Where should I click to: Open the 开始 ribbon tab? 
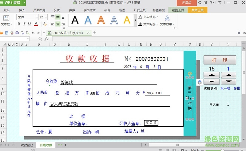(6, 10)
